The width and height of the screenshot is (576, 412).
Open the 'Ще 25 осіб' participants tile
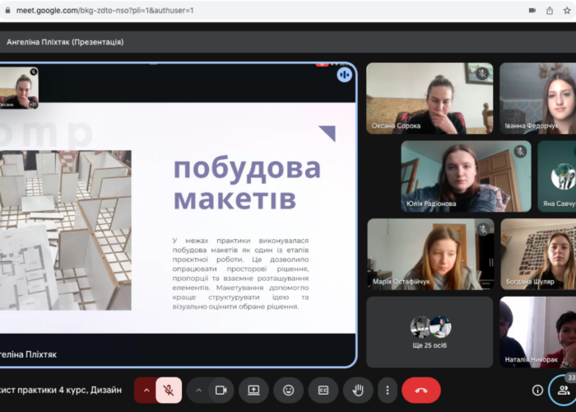[430, 332]
